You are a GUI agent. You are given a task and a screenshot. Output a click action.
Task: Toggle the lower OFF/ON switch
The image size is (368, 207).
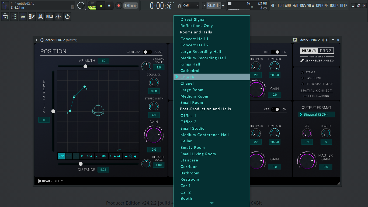275,109
